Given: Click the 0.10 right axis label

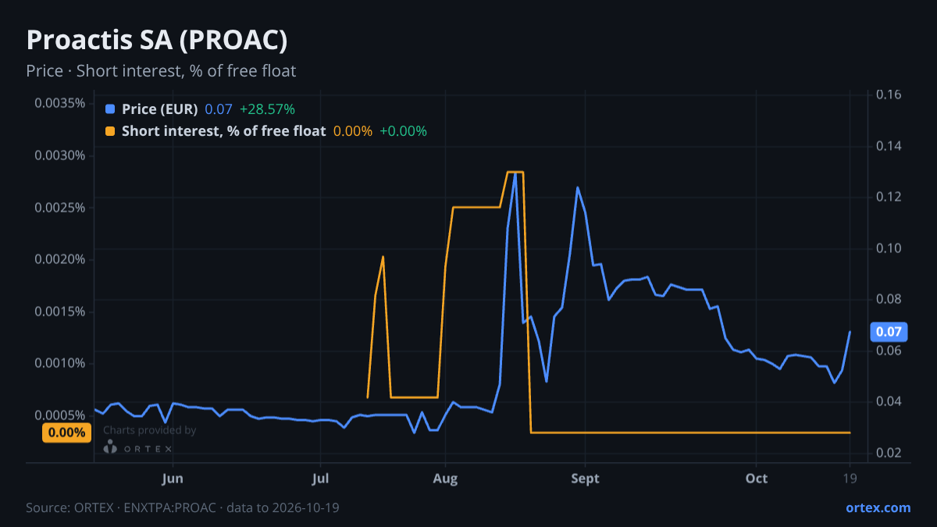Looking at the screenshot, I should pyautogui.click(x=889, y=248).
